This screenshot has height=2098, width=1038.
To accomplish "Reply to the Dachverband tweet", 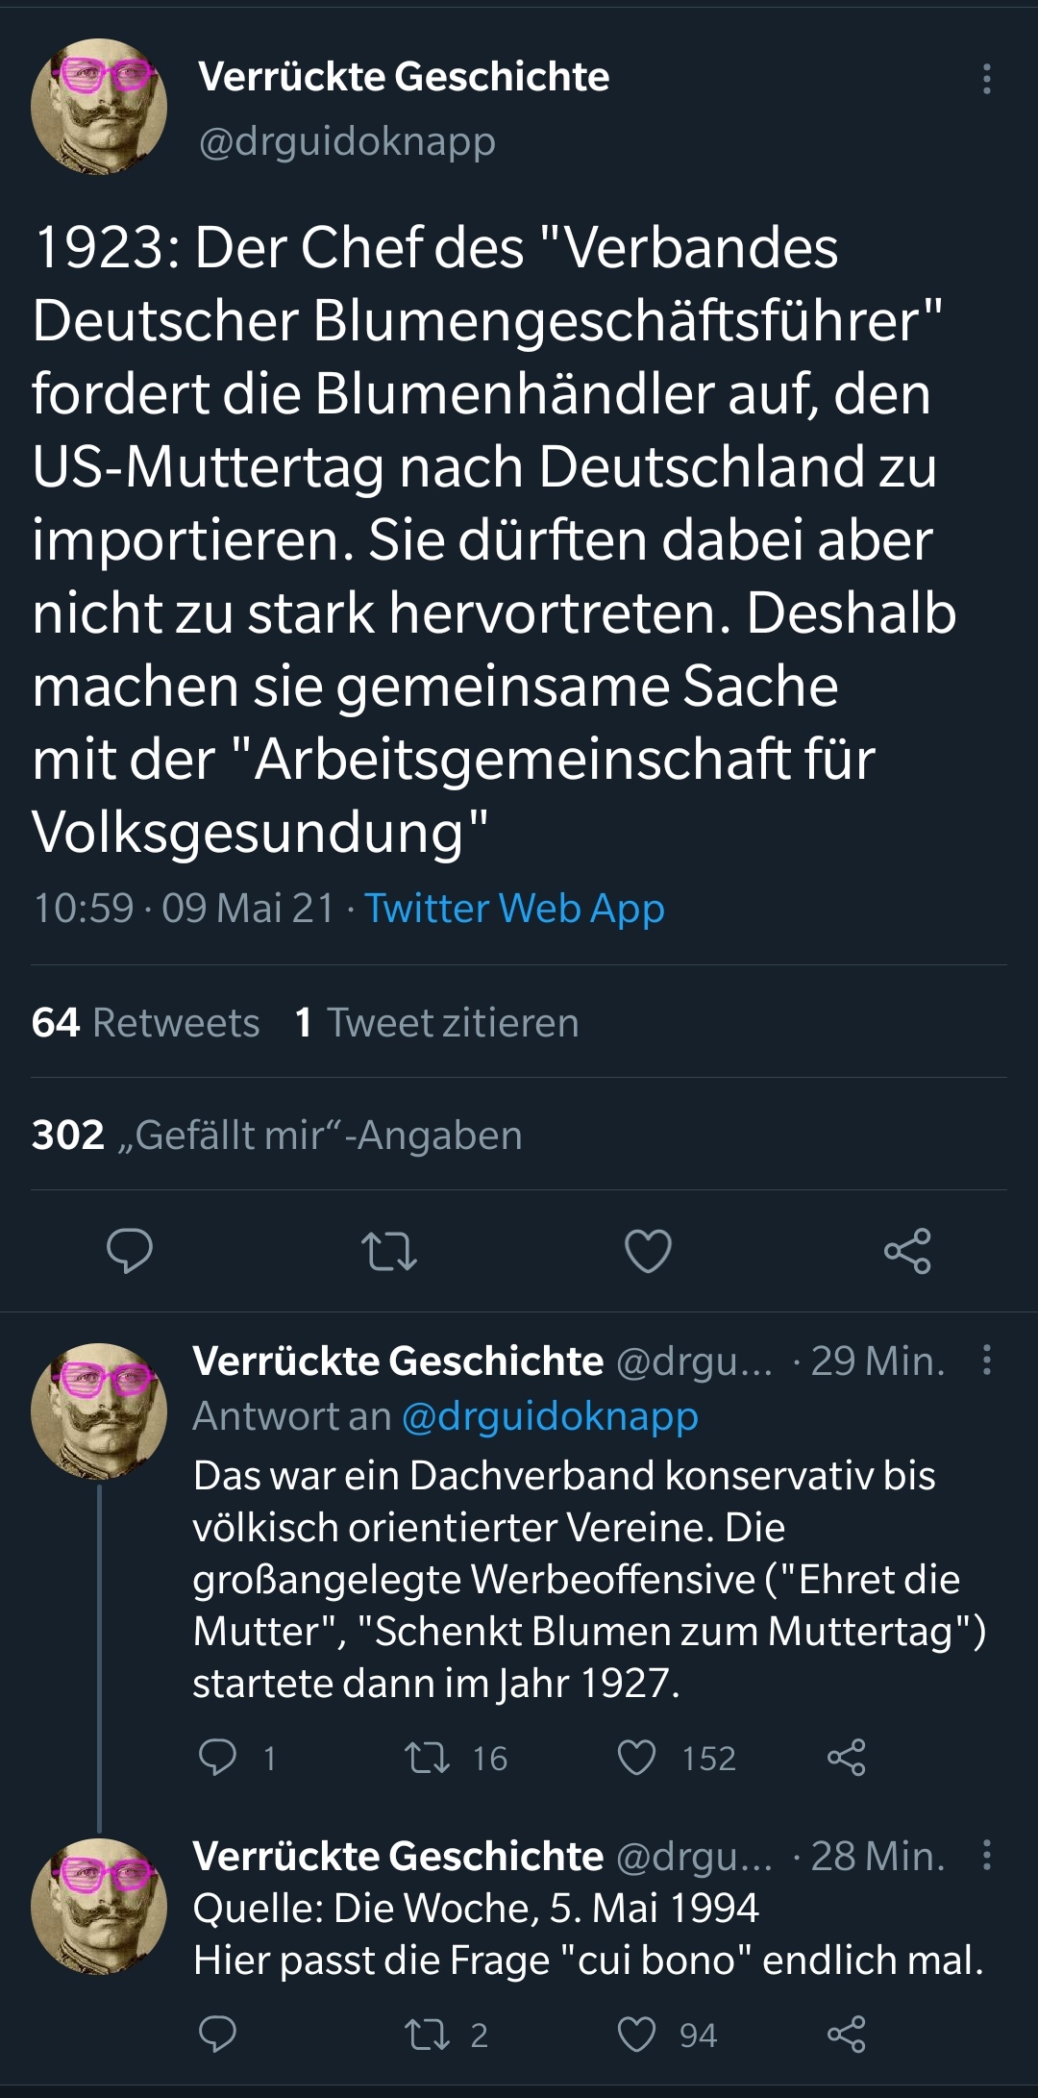I will coord(217,1758).
